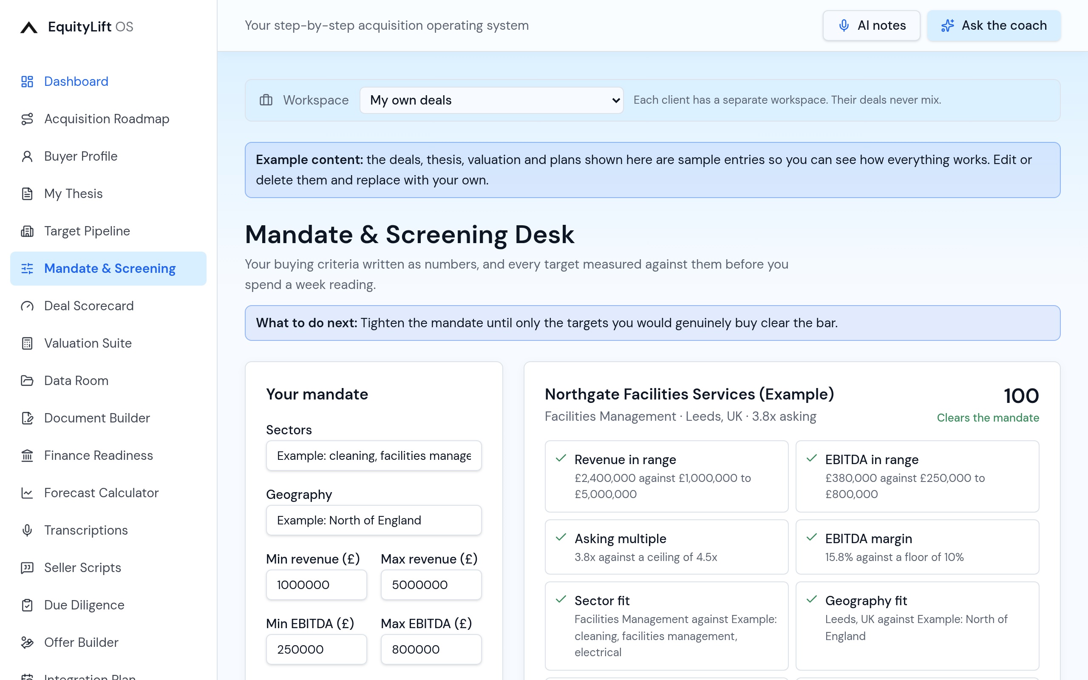Click the Offer Builder handshake icon
This screenshot has width=1088, height=680.
point(28,642)
